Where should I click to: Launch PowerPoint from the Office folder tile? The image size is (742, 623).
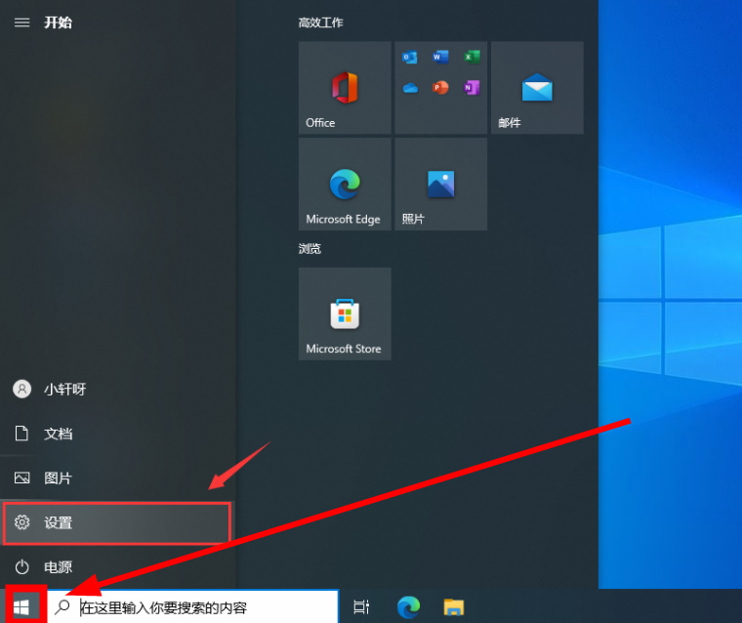point(440,88)
